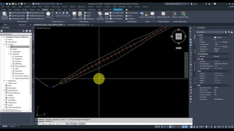Toggle snap mode in status bar
Image resolution: width=234 pixels, height=131 pixels.
point(165,127)
